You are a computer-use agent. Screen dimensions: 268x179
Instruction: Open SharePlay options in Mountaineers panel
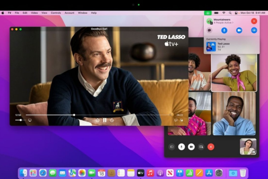[x=254, y=30]
